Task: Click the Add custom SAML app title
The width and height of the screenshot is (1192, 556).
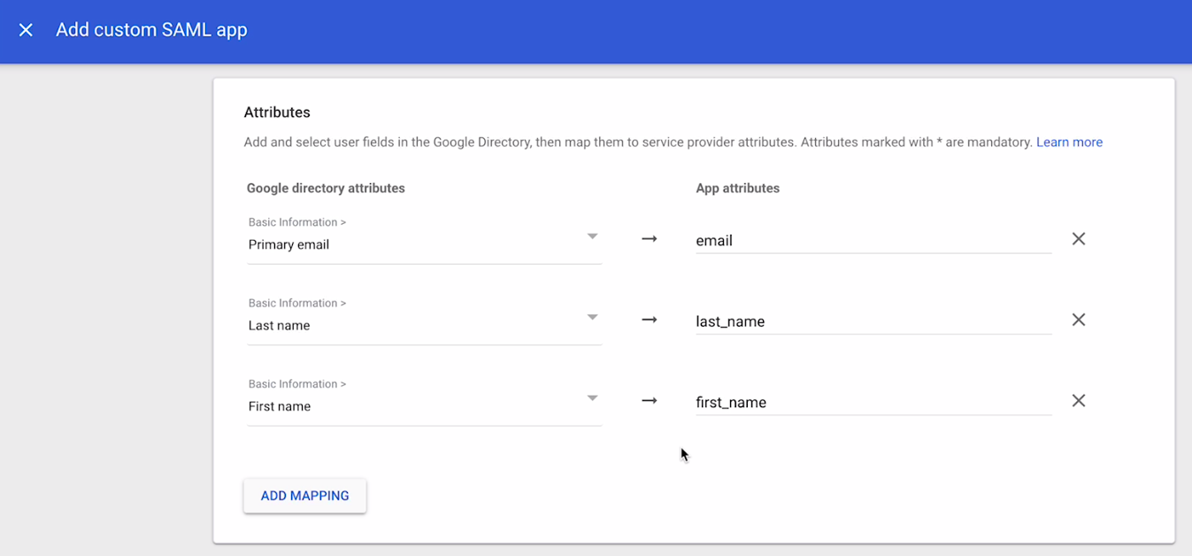Action: tap(151, 30)
